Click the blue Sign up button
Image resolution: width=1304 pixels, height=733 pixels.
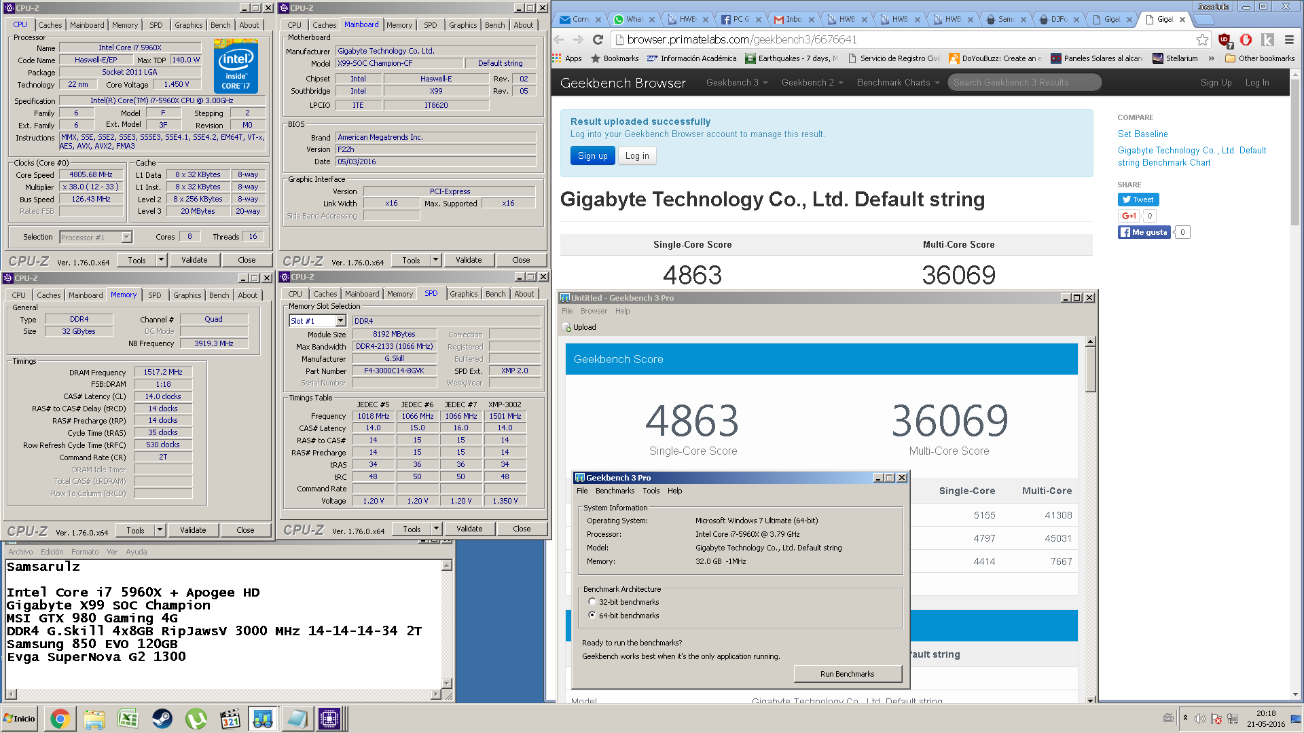coord(592,156)
